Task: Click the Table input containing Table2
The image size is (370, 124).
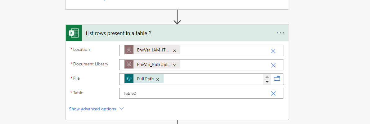Action: pos(192,93)
